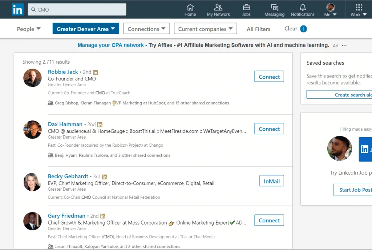Click 'Current: Co-Founder and CMO at TrueCoach' text

[x=89, y=93]
